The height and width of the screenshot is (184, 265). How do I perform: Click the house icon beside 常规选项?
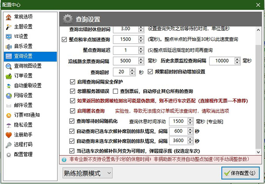point(9,17)
